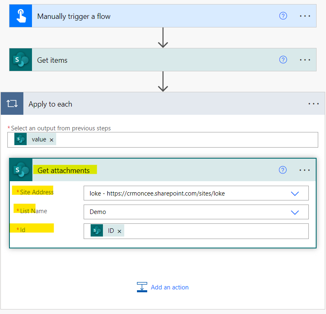Expand the Manually trigger a flow header
This screenshot has height=314, width=326.
[x=163, y=16]
